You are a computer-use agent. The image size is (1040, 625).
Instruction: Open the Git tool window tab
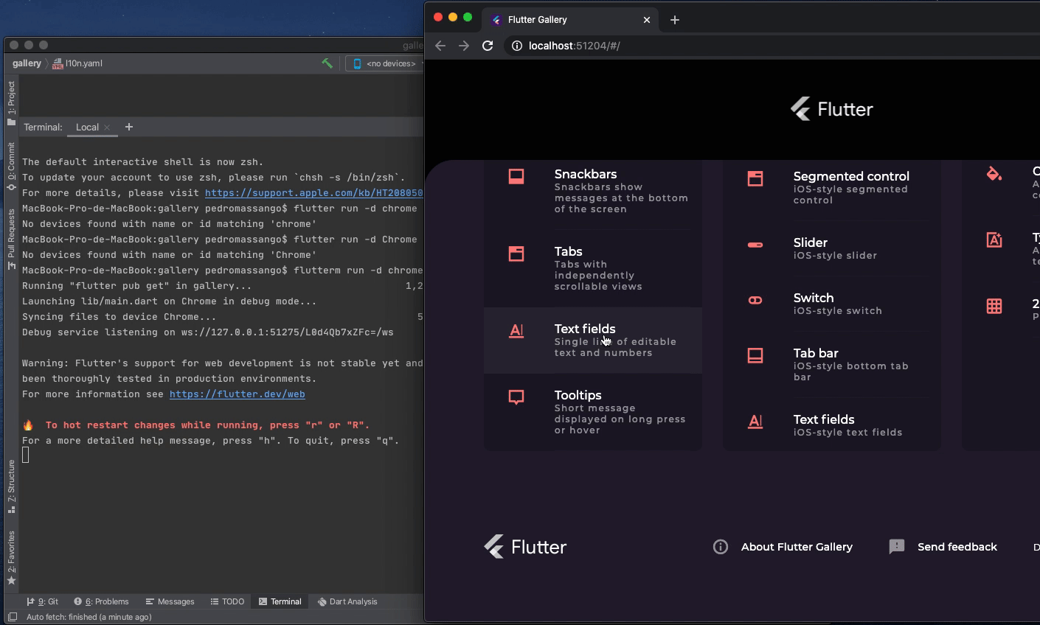43,601
